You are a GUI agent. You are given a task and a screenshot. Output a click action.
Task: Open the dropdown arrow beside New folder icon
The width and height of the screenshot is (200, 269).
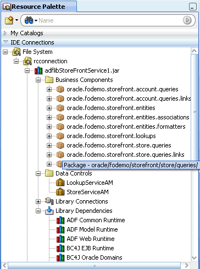(16, 20)
